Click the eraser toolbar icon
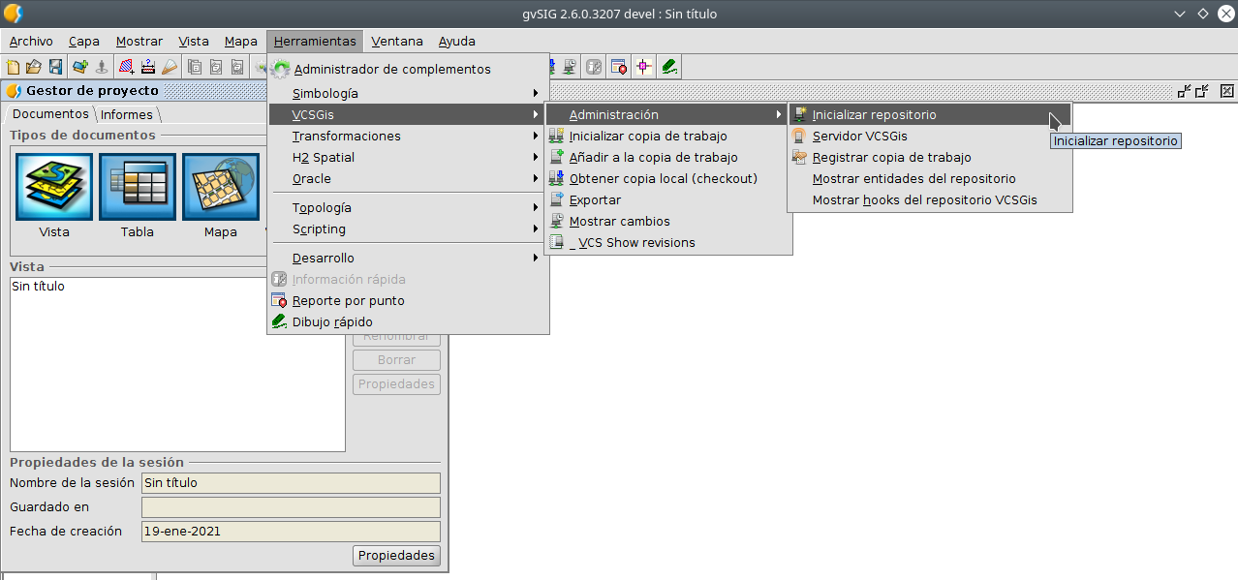The width and height of the screenshot is (1238, 580). coord(170,67)
